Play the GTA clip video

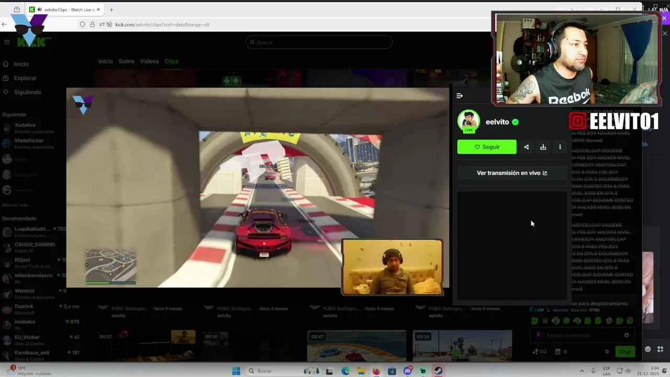coord(258,187)
